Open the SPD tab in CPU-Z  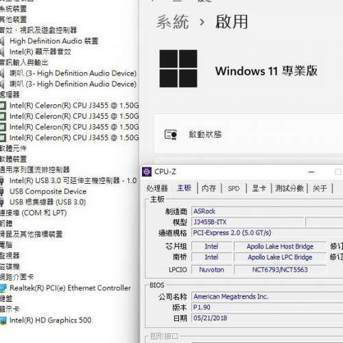coord(234,188)
